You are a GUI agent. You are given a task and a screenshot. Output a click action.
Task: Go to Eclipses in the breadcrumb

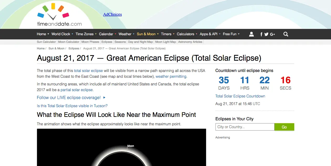tap(74, 48)
